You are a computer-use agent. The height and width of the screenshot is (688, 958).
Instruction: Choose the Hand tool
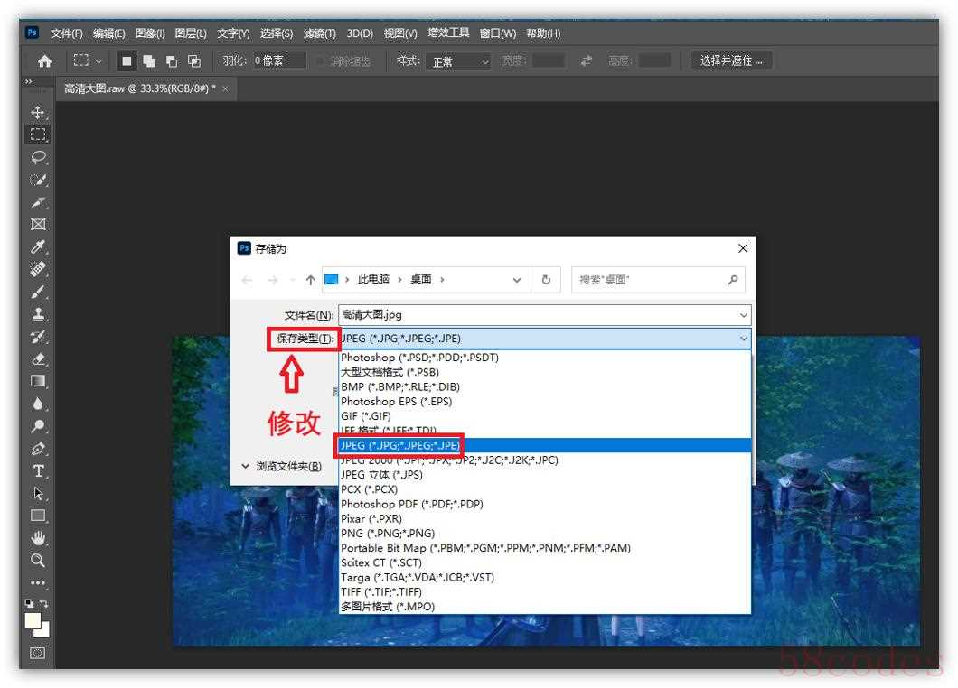(38, 538)
